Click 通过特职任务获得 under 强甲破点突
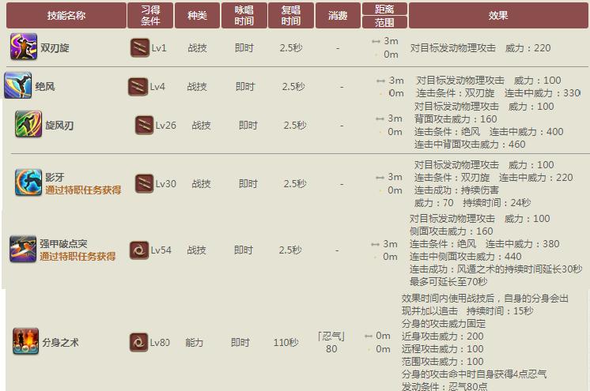590x391 pixels. click(78, 257)
